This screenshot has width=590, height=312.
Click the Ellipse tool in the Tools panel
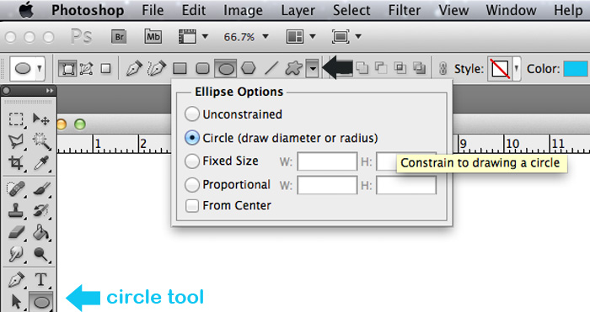tap(41, 302)
